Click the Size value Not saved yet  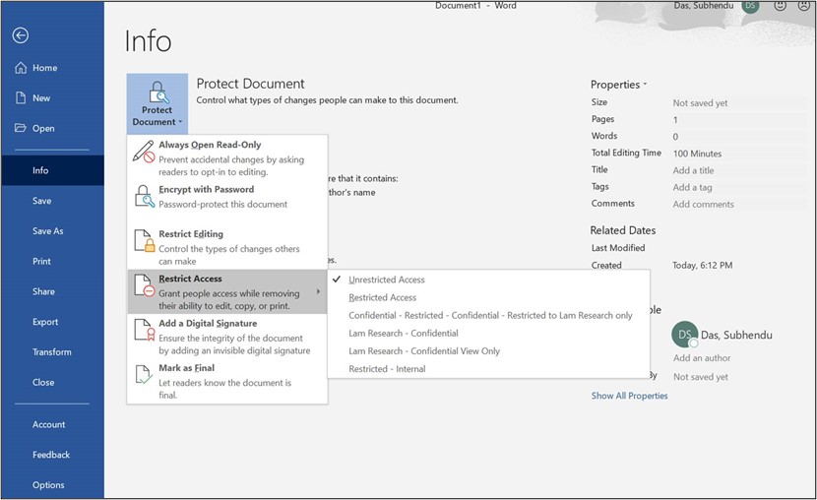pyautogui.click(x=700, y=103)
